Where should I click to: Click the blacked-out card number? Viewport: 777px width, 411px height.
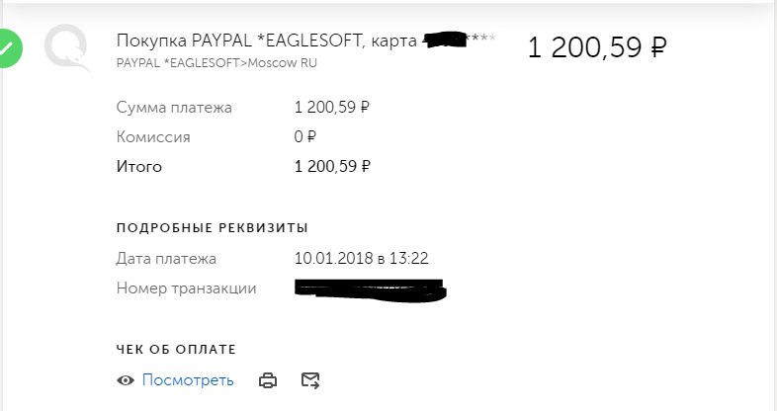pos(446,41)
